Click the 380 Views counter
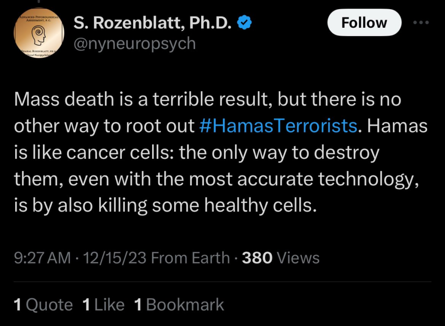Image resolution: width=445 pixels, height=326 pixels. tap(276, 257)
